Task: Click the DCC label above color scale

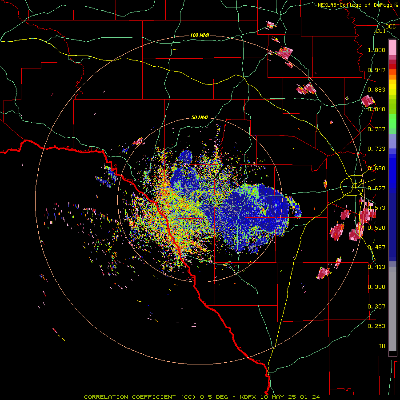Action: tap(390, 27)
